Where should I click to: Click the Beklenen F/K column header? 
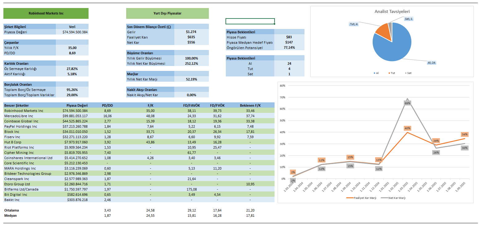pos(250,105)
